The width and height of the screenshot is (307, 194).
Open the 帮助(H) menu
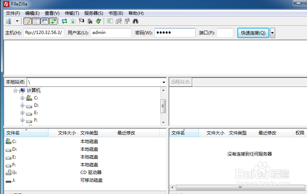136,13
